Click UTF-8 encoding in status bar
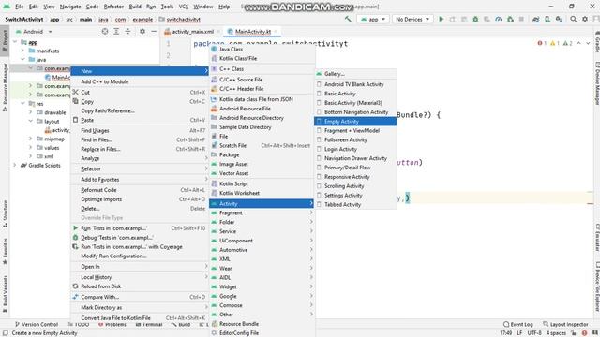Screen dimensions: 600x337 pos(534,333)
